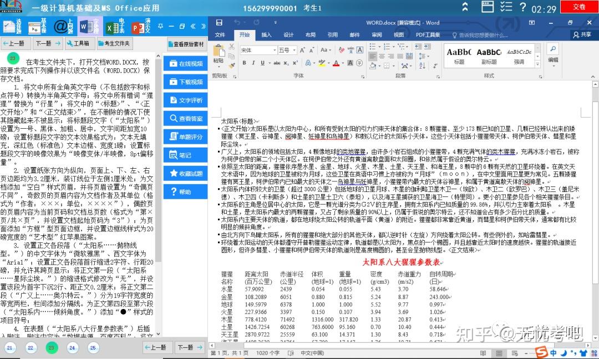The height and width of the screenshot is (359, 599).
Task: Switch to the 插入 Insert tab
Action: 266,35
